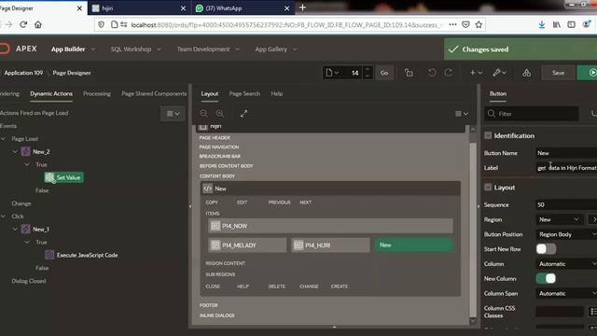Save the page
This screenshot has width=597, height=336.
[x=558, y=73]
